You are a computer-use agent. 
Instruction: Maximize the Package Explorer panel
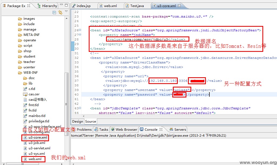[x=66, y=5]
